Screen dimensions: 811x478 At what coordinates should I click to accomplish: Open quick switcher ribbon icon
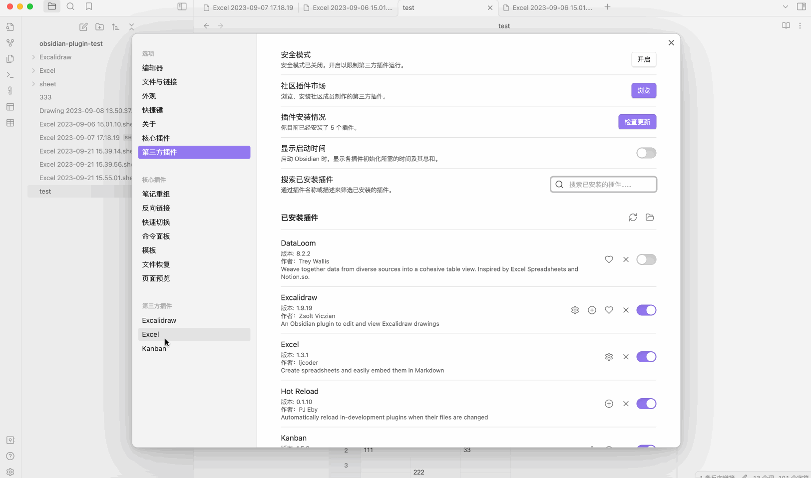tap(10, 27)
